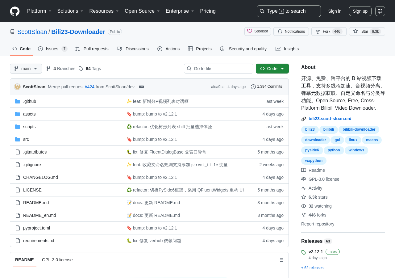Viewport: 395px width, 278px height.
Task: Open the main branch selector dropdown
Action: (x=26, y=69)
